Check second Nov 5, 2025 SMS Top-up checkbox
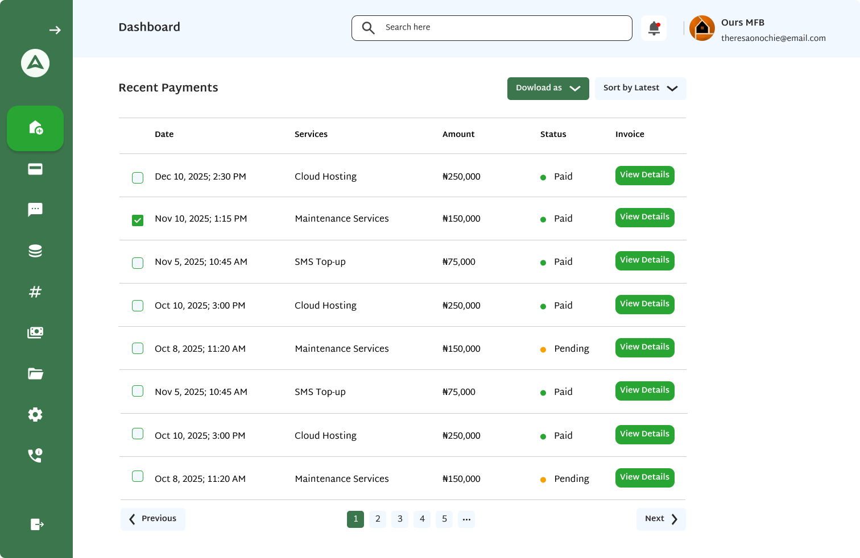This screenshot has width=860, height=558. [138, 390]
